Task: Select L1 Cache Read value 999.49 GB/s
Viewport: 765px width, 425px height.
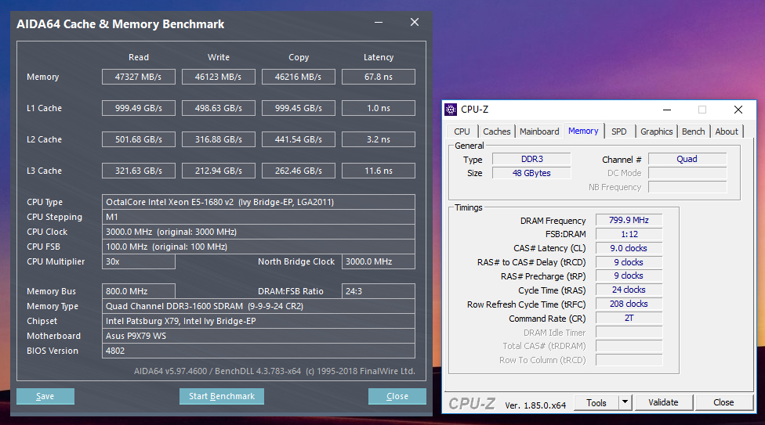Action: pyautogui.click(x=139, y=108)
